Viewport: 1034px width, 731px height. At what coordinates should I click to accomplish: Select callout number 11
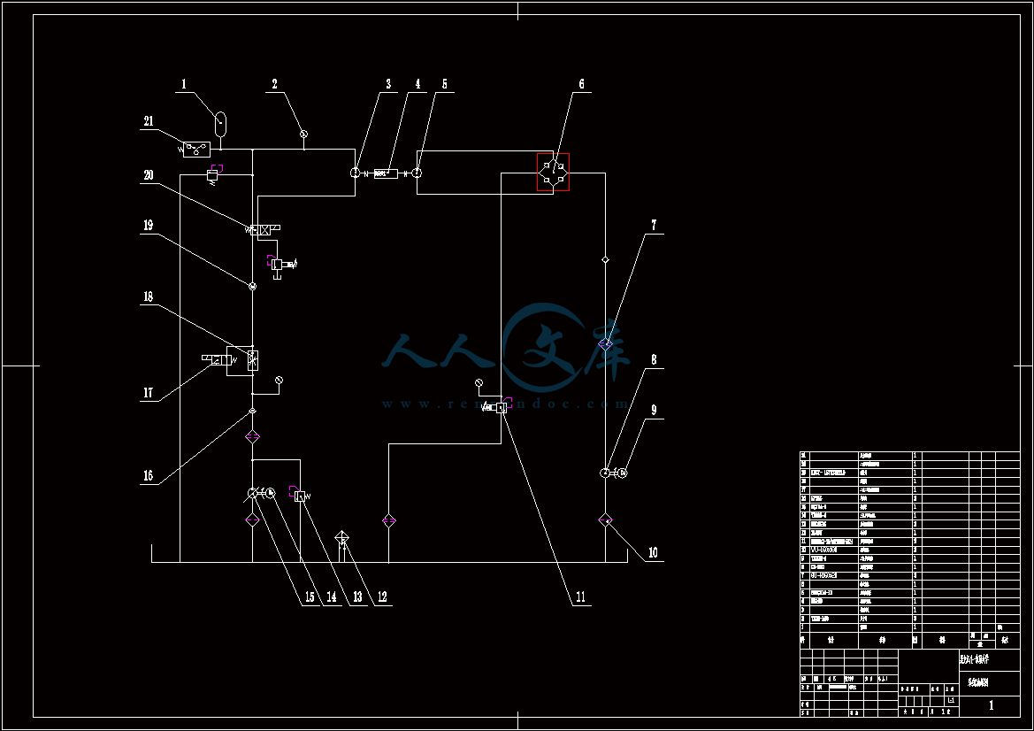[x=580, y=597]
